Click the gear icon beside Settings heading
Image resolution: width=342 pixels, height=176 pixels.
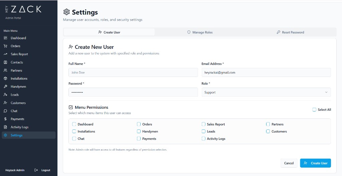pyautogui.click(x=66, y=12)
